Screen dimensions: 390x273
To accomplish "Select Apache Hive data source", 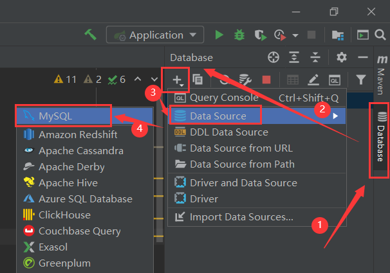I will point(84,183).
